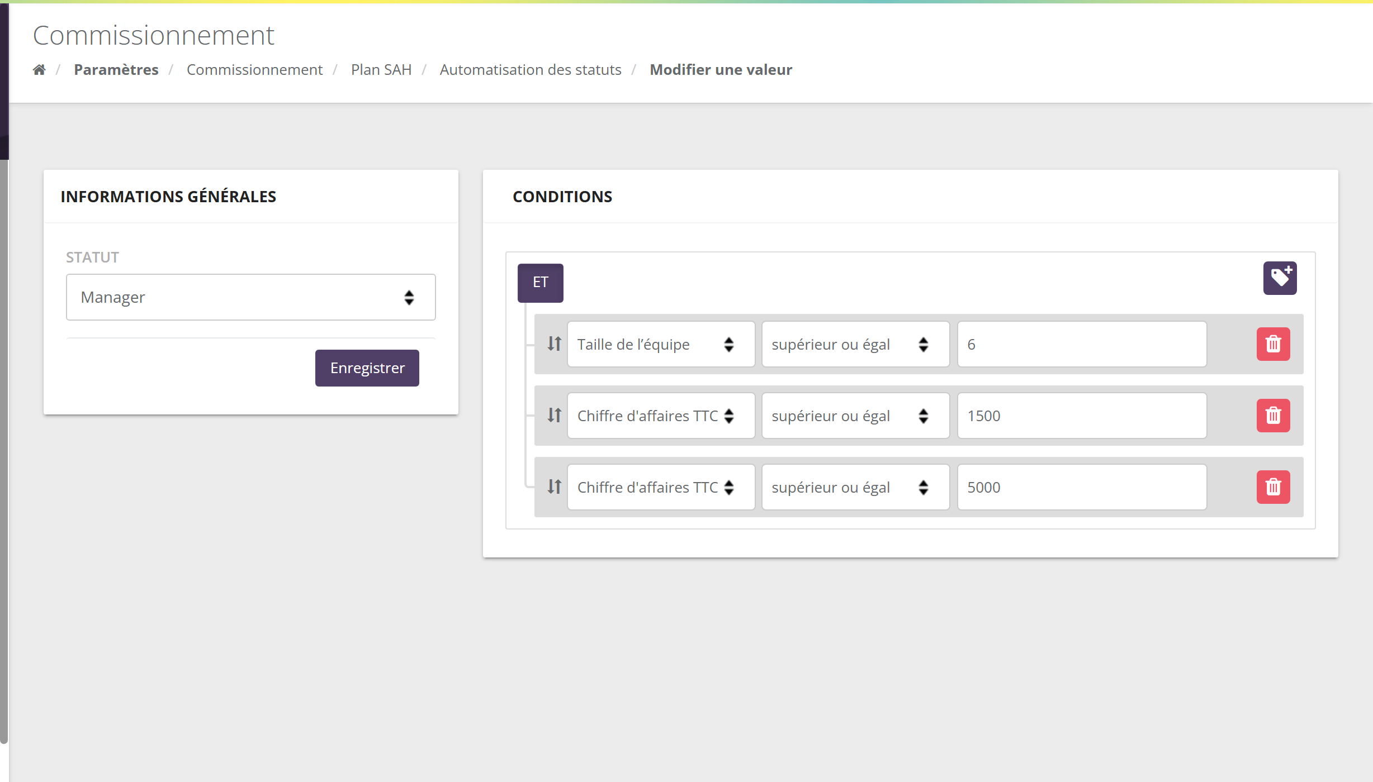Open operator dropdown in the 1500 row

[x=855, y=416]
